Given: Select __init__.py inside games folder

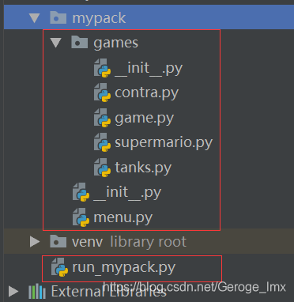Looking at the screenshot, I should [149, 68].
